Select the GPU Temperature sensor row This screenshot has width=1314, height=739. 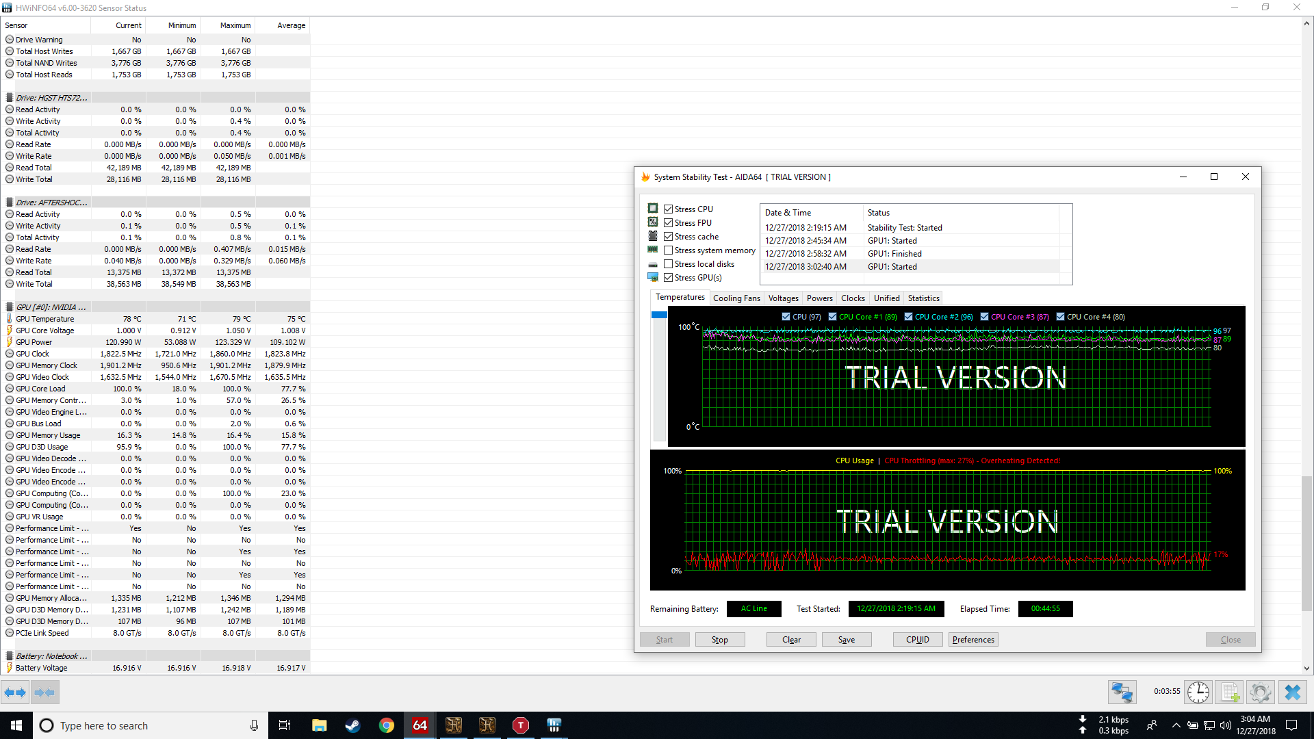tap(156, 319)
